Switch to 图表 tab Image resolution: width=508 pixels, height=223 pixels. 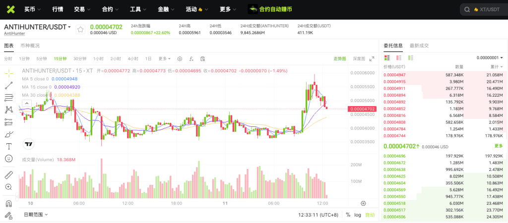tap(9, 46)
